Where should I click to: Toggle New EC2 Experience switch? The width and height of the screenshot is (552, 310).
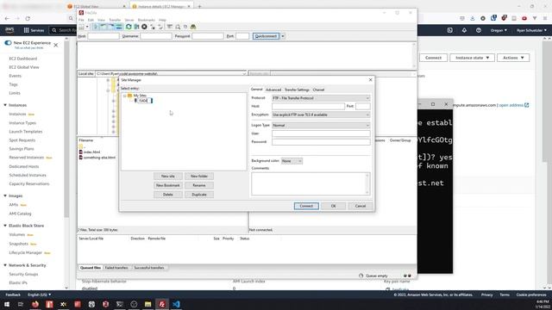click(x=8, y=43)
